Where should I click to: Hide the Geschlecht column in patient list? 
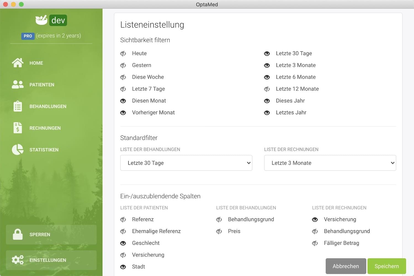pos(123,243)
